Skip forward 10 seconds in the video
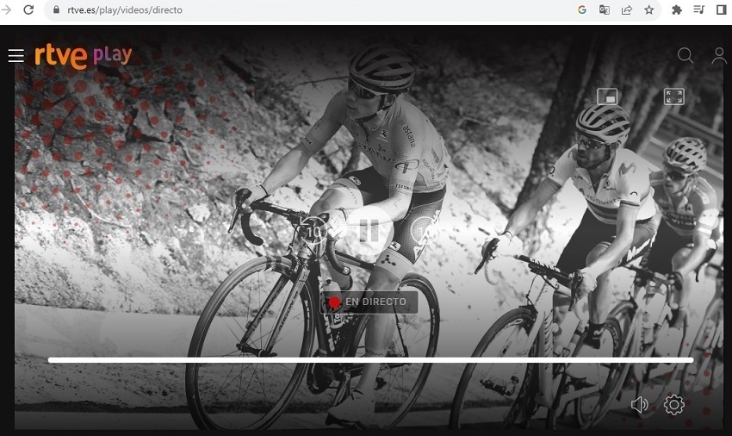The width and height of the screenshot is (732, 436). (x=424, y=230)
